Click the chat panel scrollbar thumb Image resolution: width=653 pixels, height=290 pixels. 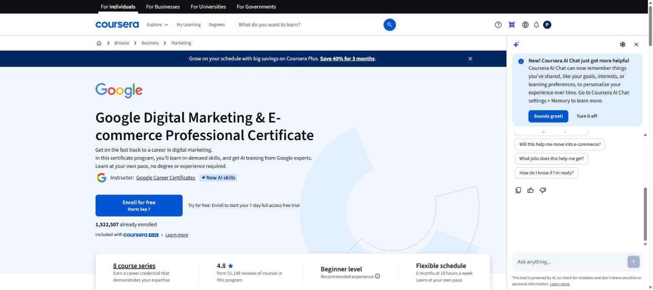pyautogui.click(x=645, y=214)
